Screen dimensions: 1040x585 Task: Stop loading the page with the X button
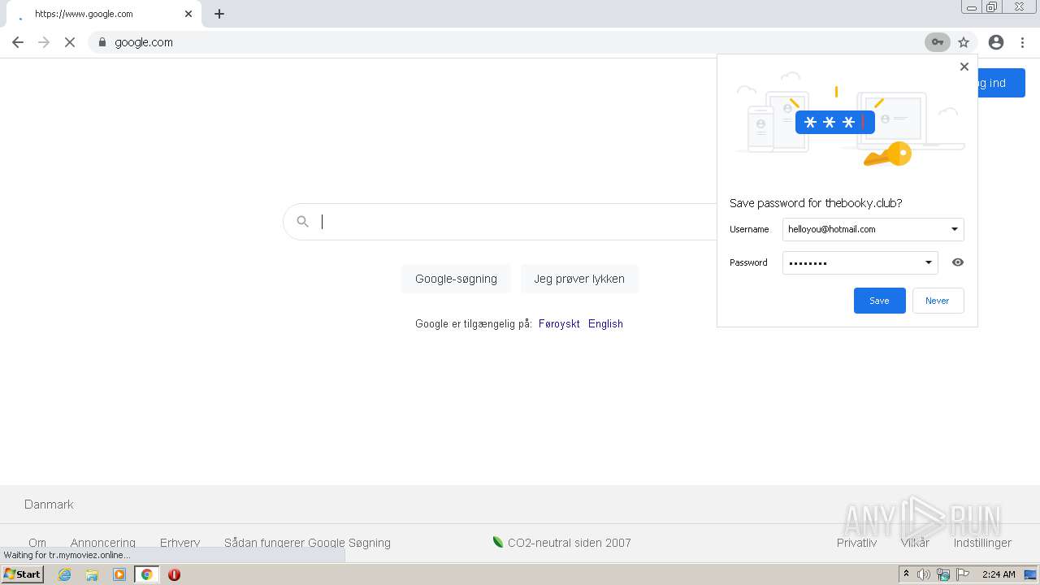(x=70, y=42)
